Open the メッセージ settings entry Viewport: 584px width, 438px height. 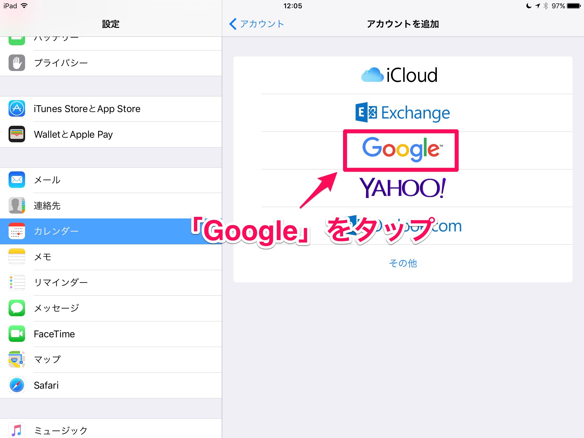point(56,308)
